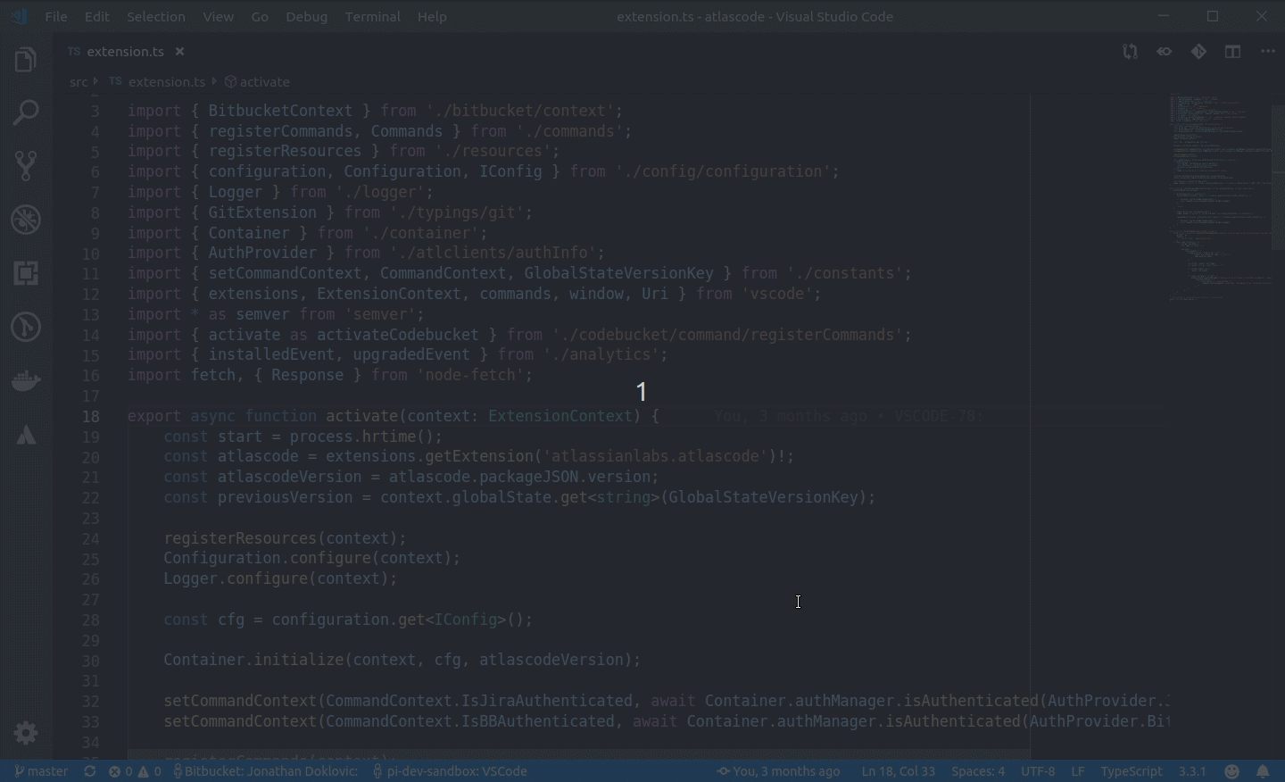Image resolution: width=1285 pixels, height=782 pixels.
Task: Click the GitLens toggle icon in editor toolbar
Action: [x=1164, y=51]
